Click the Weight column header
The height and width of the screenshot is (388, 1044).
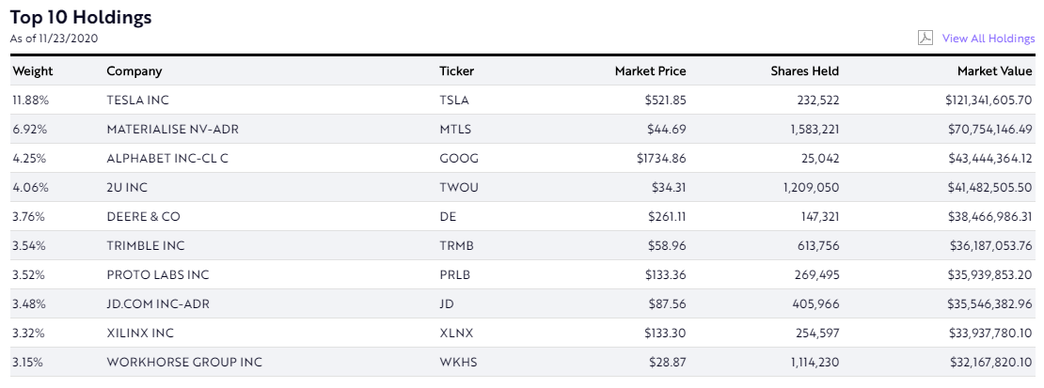coord(33,71)
